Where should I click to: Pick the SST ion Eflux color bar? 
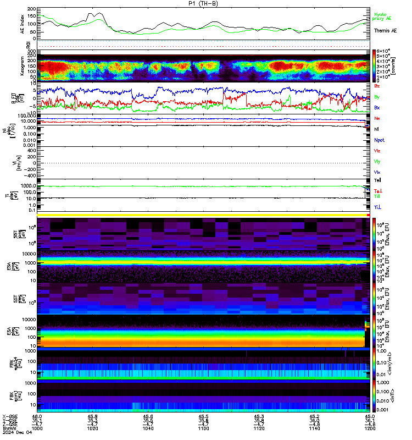(374, 234)
